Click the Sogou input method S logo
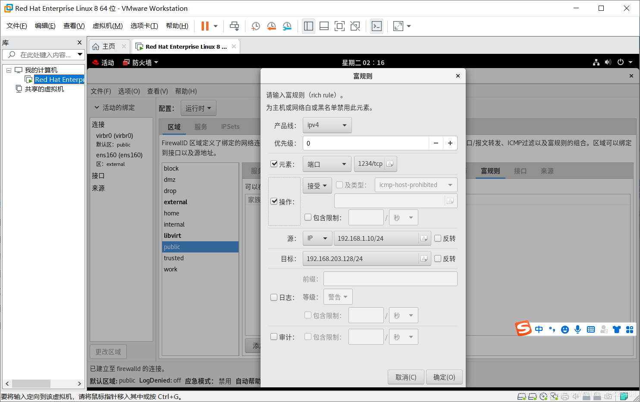 coord(524,329)
